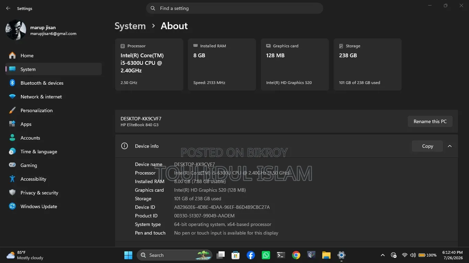Select System in the sidebar
The image size is (469, 263).
pyautogui.click(x=54, y=69)
